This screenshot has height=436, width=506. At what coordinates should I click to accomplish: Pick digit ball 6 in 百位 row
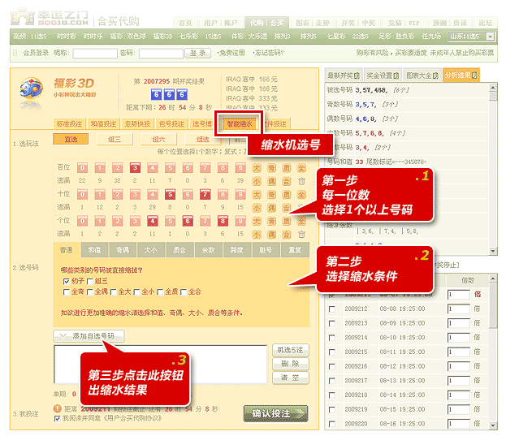point(188,168)
